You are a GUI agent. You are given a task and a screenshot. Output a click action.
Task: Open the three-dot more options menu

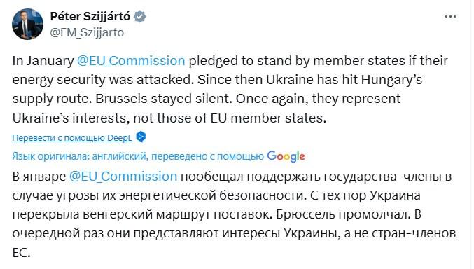click(x=450, y=17)
